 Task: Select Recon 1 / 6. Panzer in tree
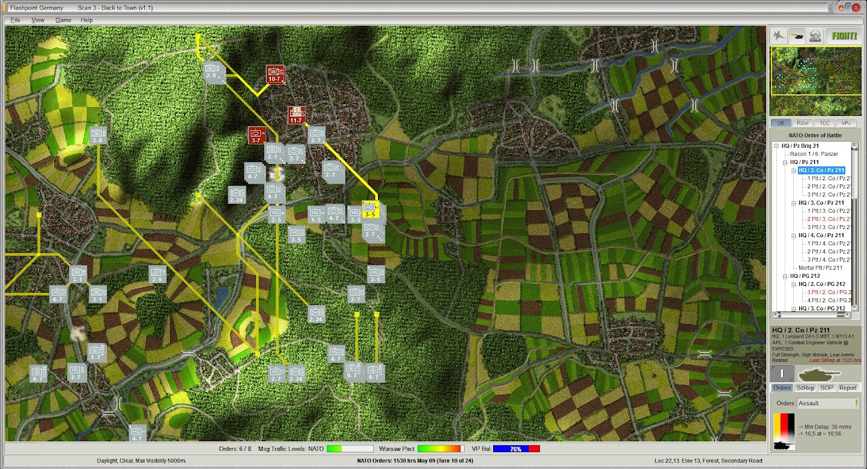[813, 154]
